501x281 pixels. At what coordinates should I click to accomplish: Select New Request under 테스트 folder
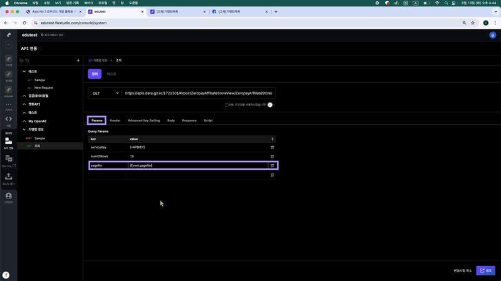(45, 88)
